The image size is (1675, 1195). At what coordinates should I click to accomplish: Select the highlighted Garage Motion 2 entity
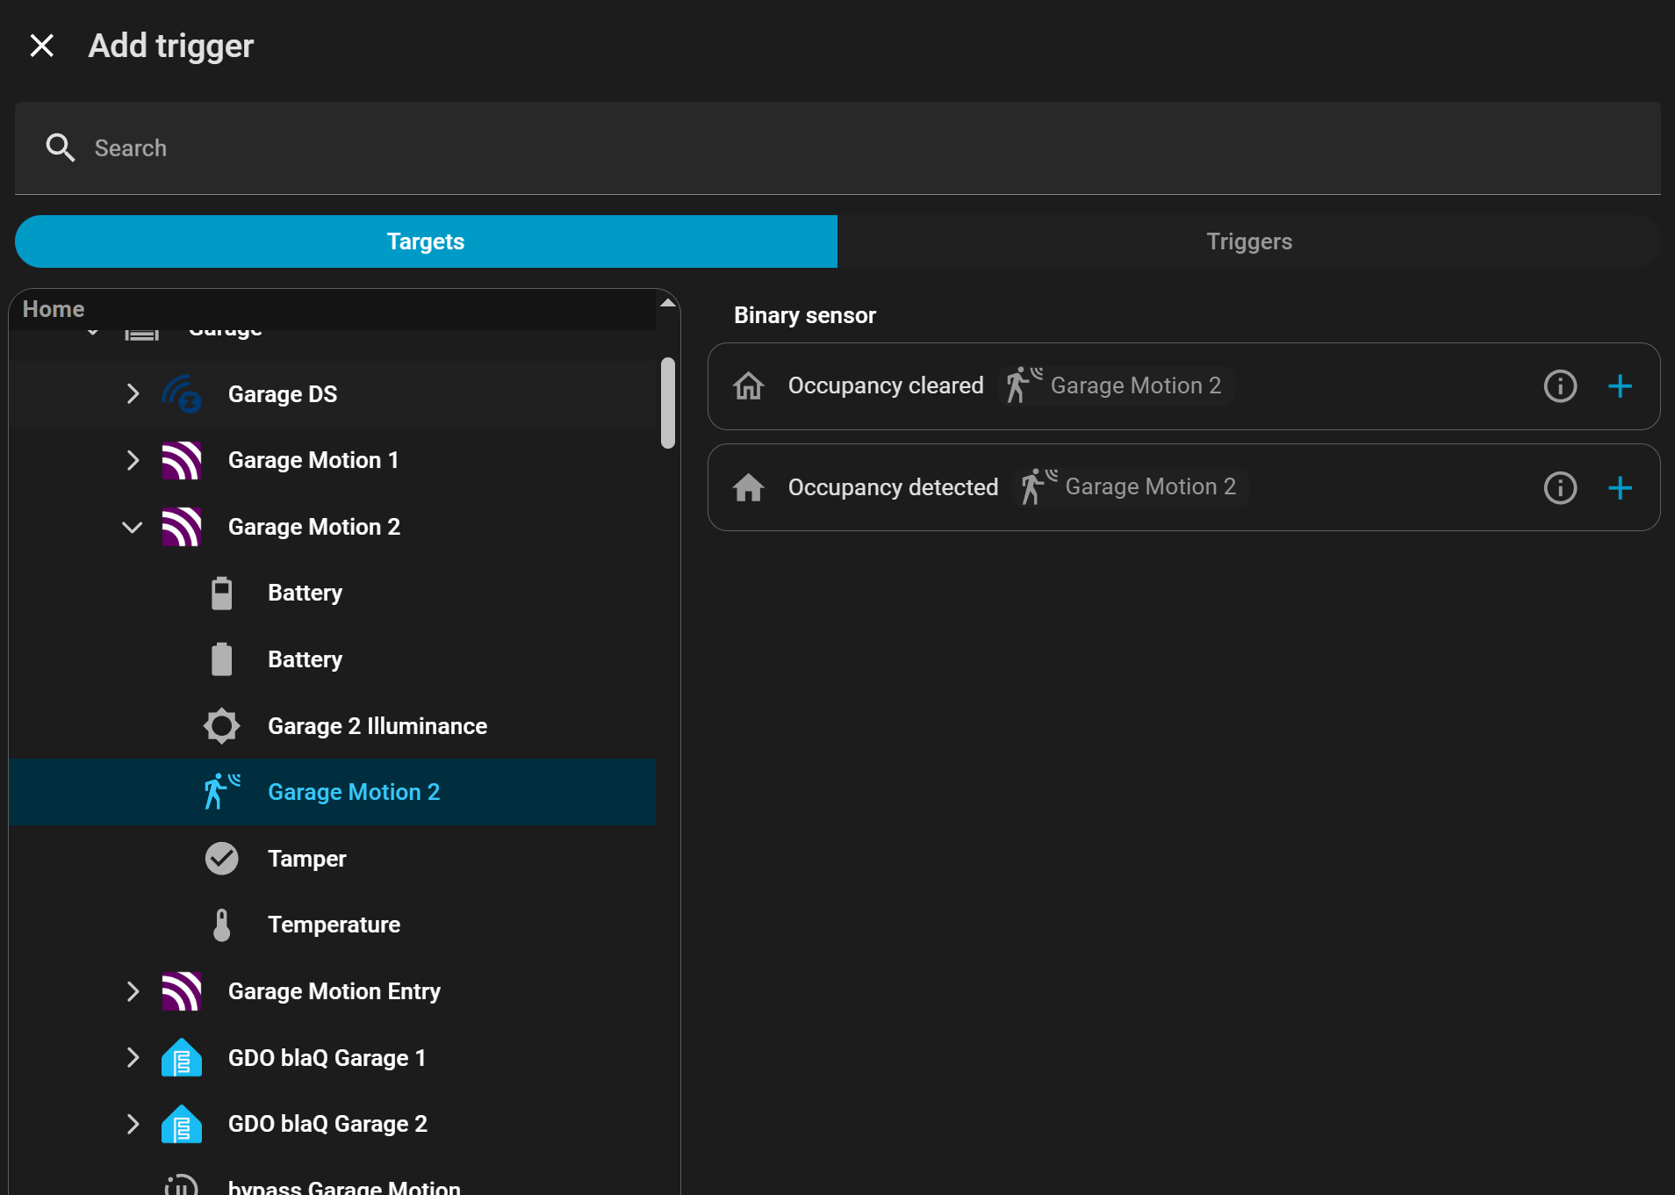coord(354,792)
